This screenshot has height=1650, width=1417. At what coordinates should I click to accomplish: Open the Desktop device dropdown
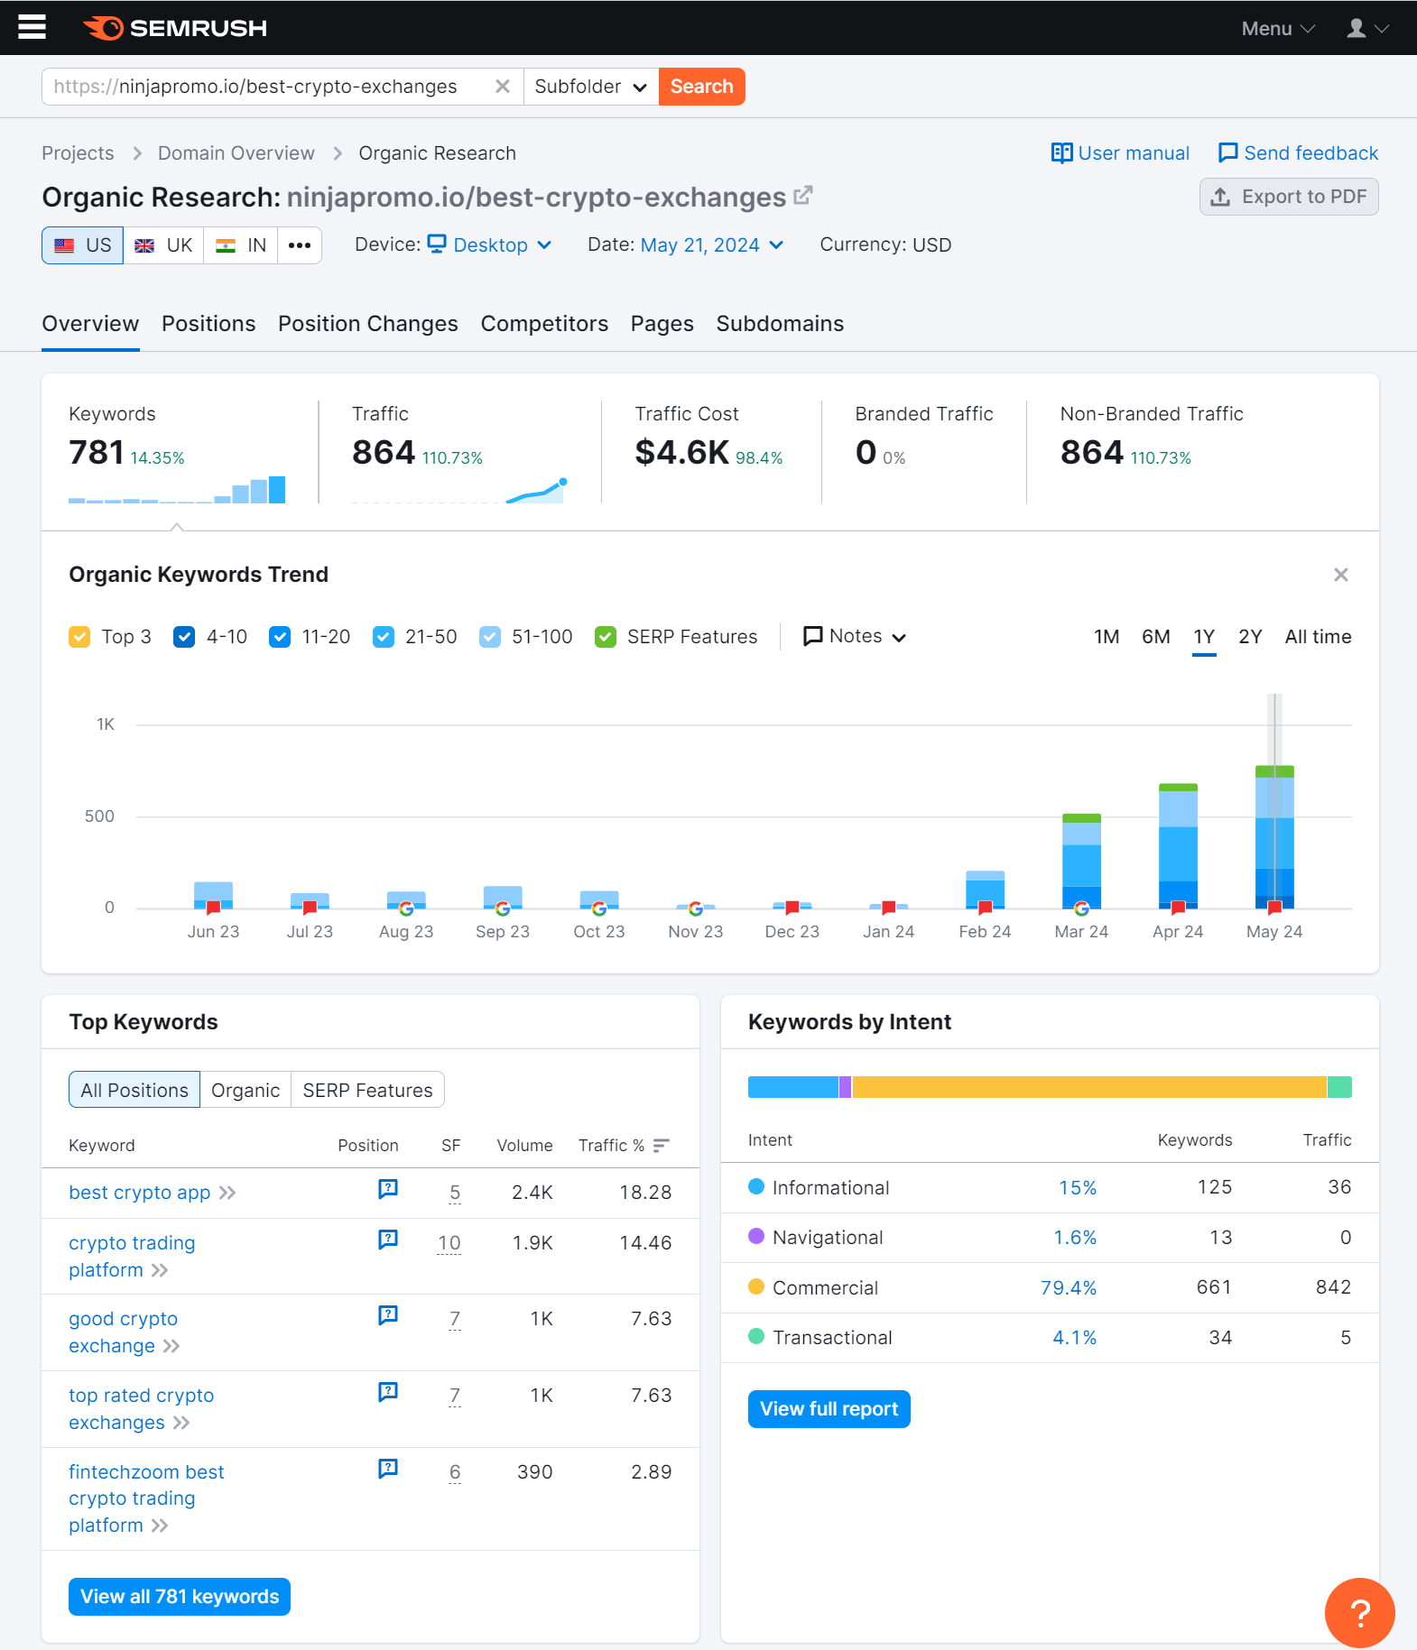click(x=489, y=245)
